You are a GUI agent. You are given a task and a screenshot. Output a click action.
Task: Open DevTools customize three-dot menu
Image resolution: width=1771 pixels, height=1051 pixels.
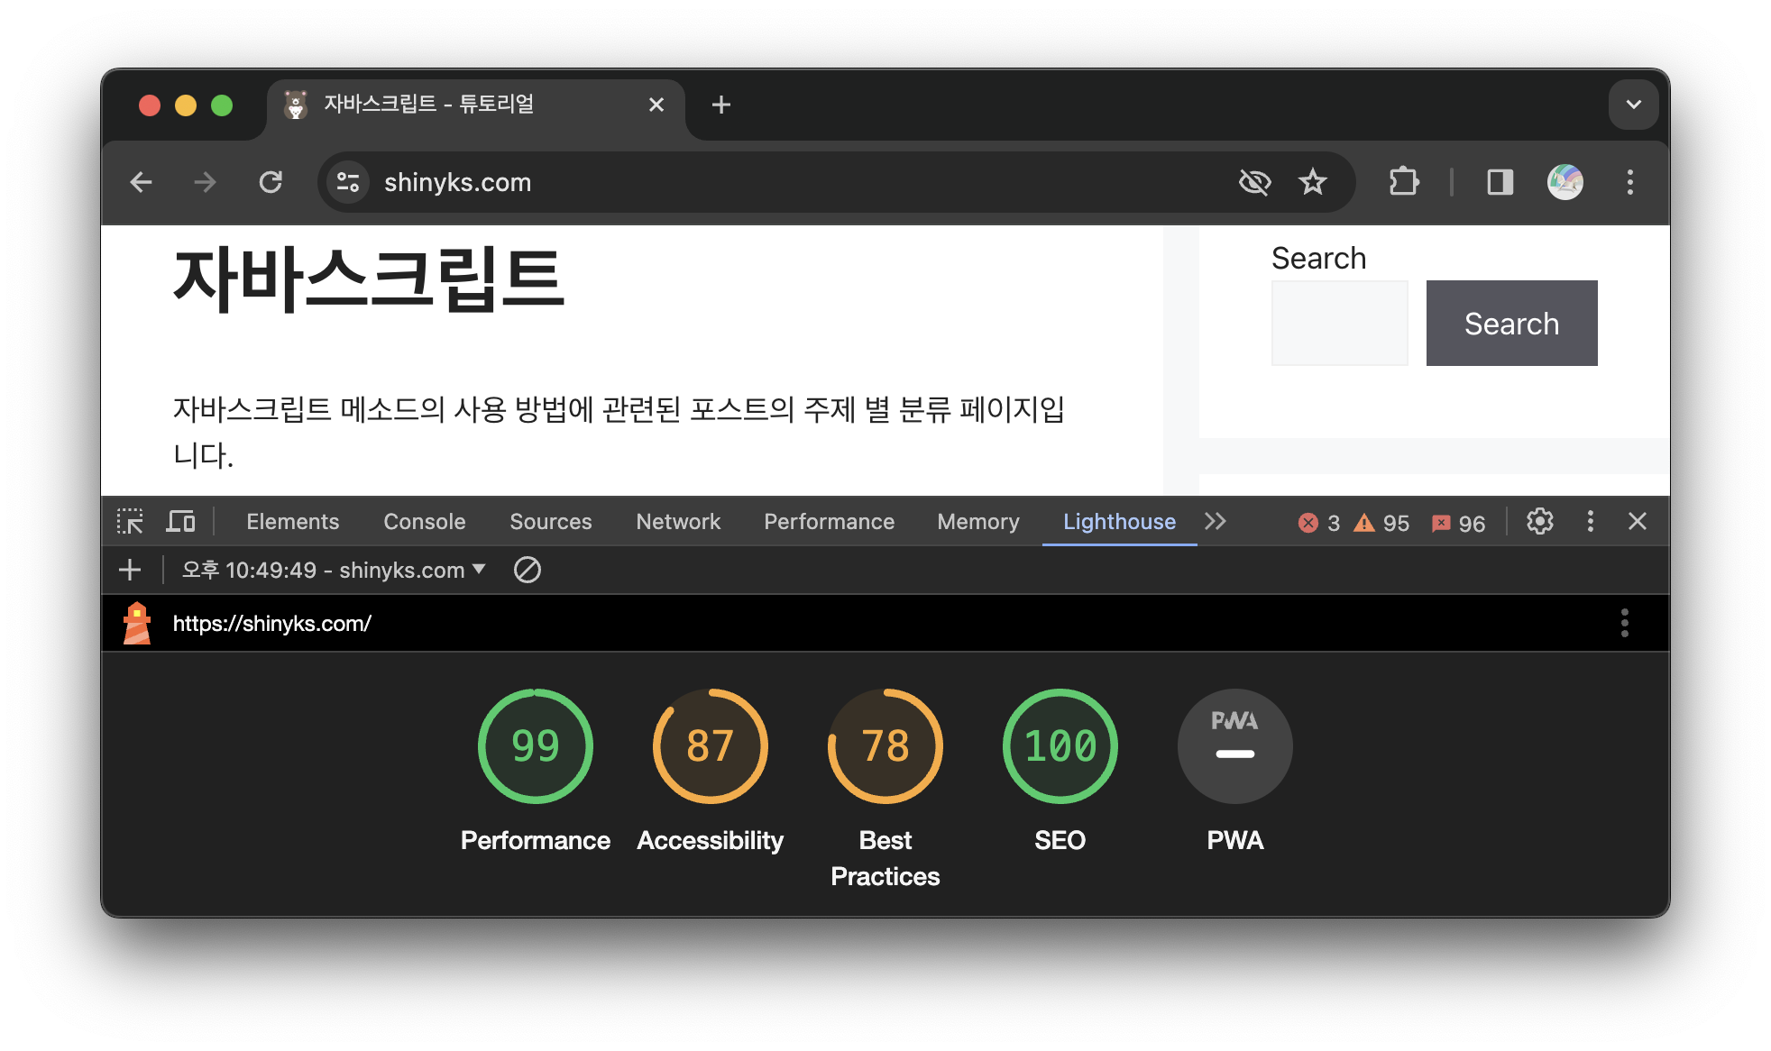(1591, 521)
